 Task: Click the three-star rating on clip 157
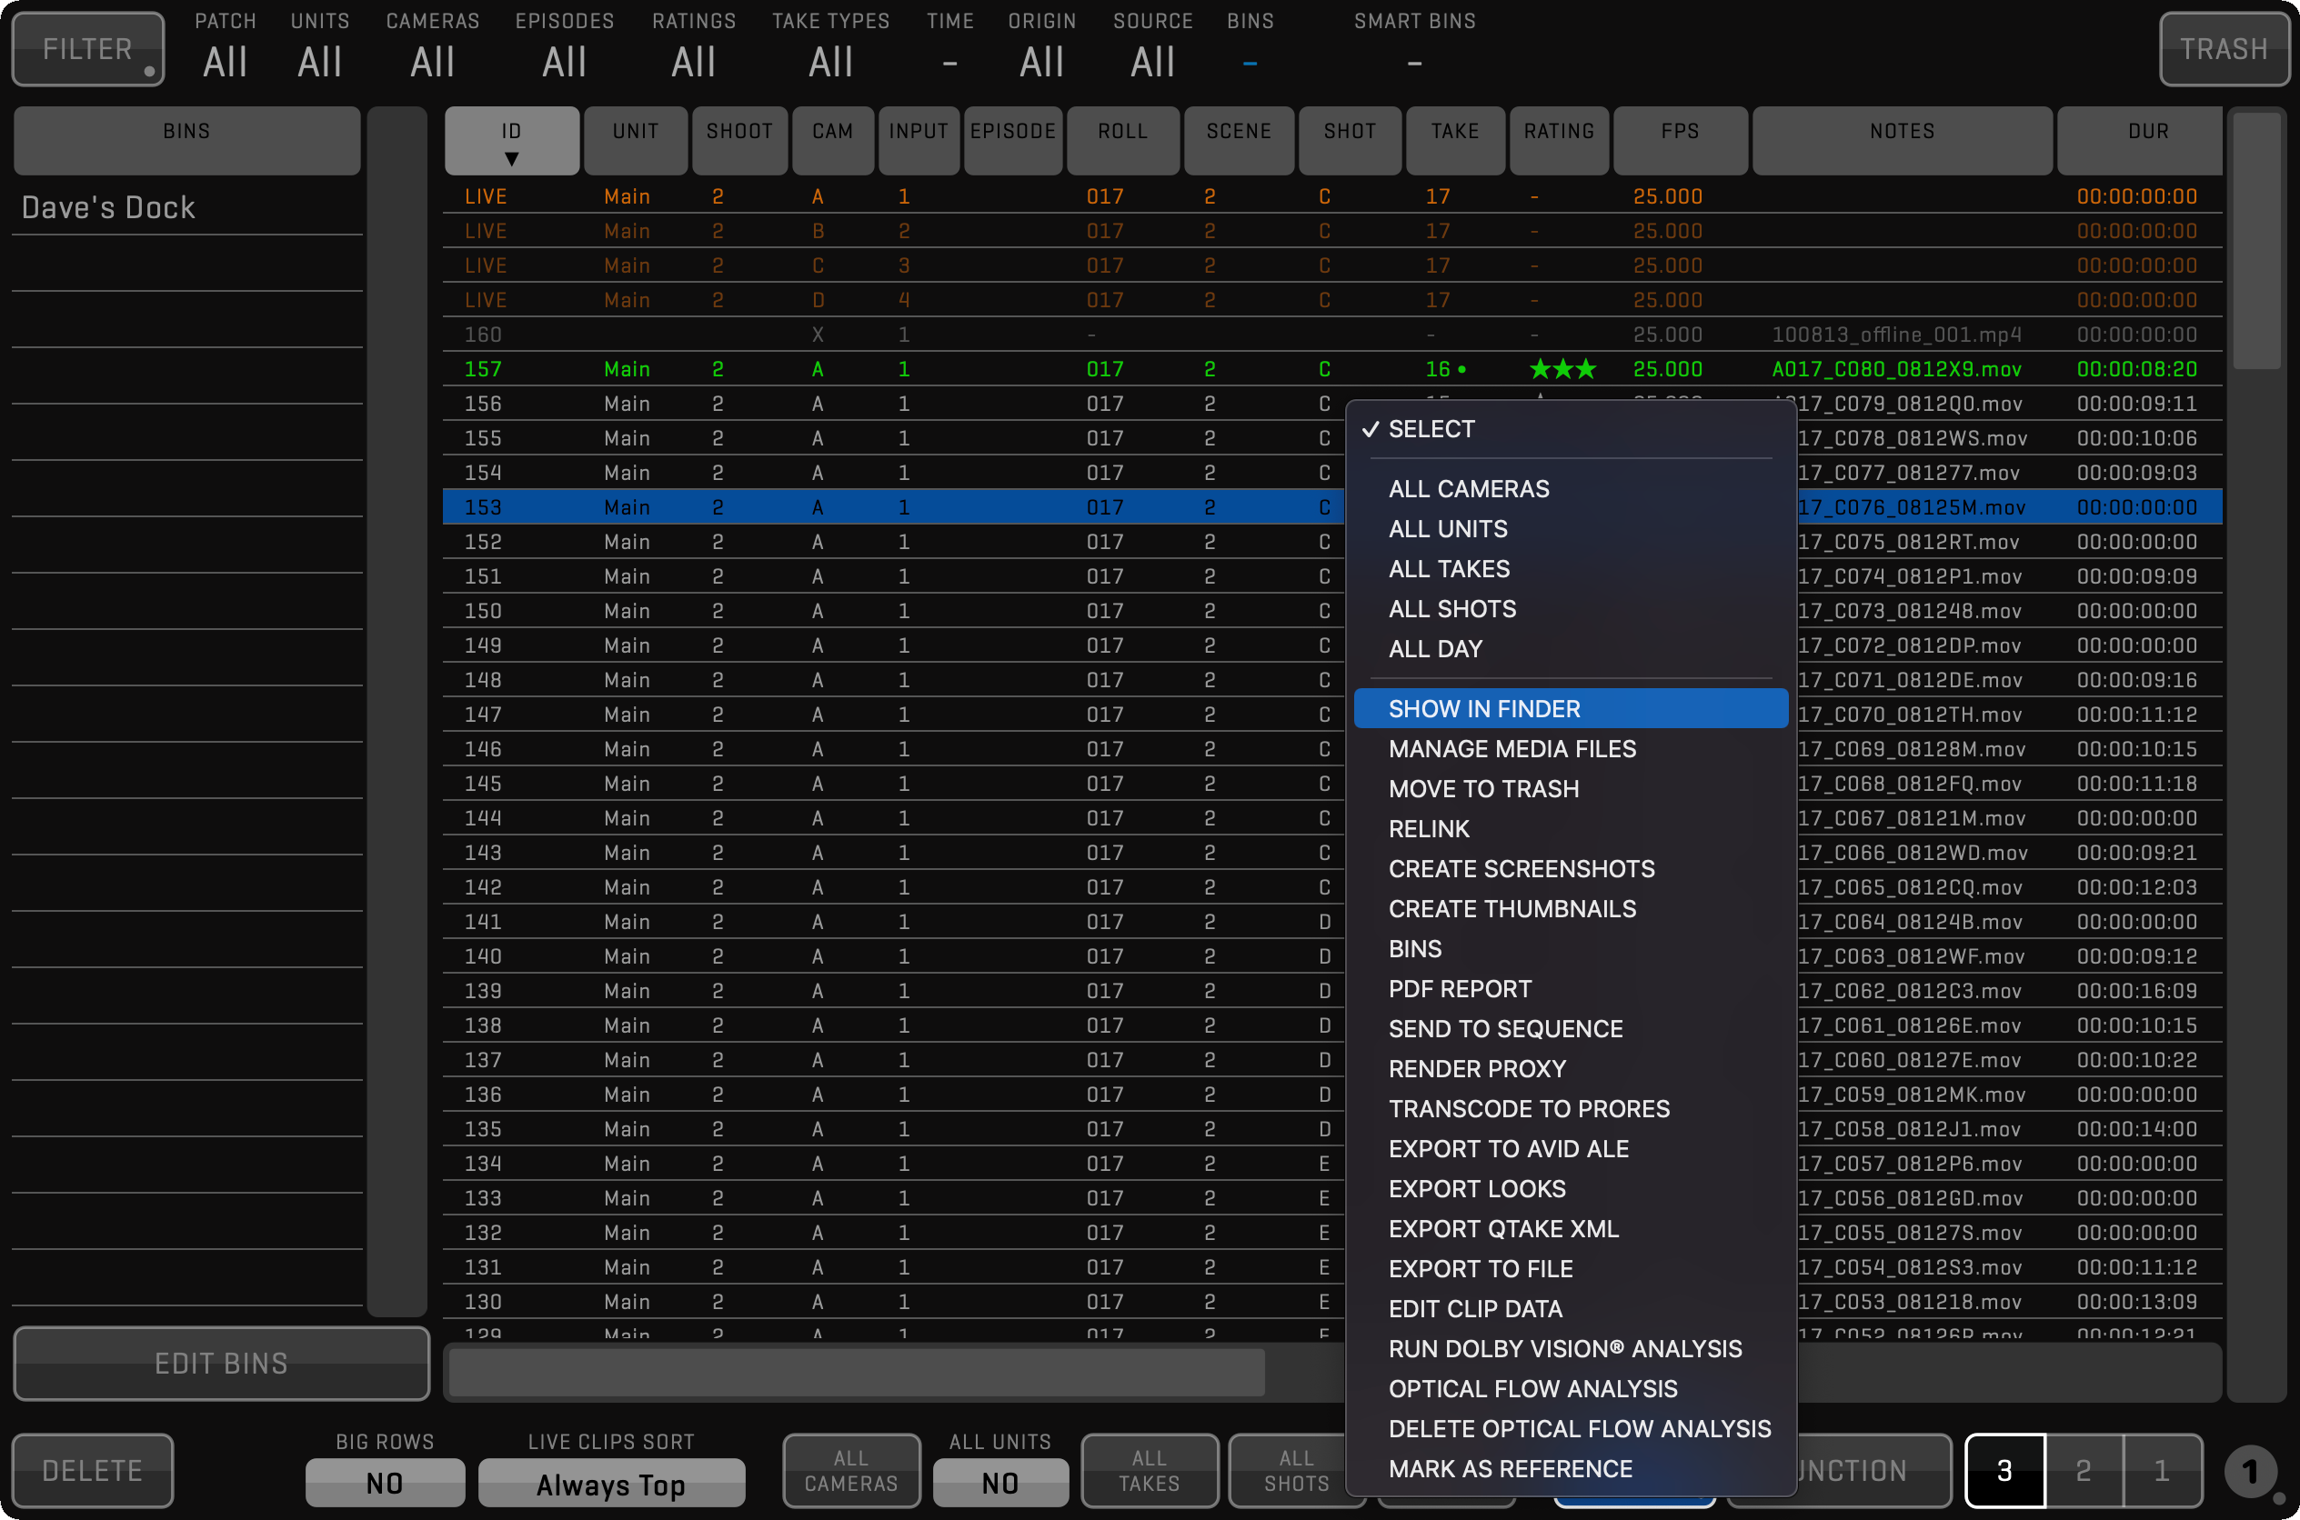tap(1562, 369)
